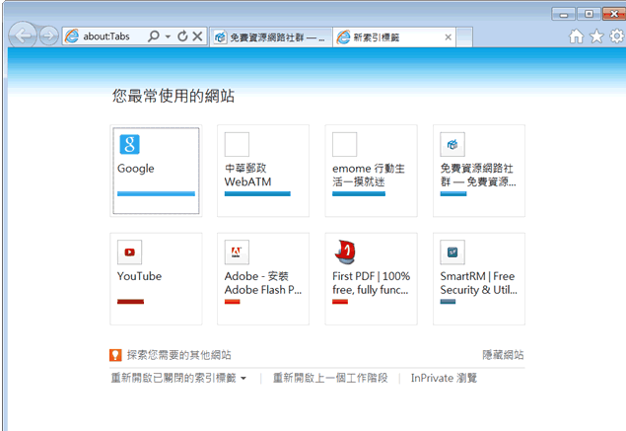Minimize the browser window
Viewport: 626px width, 431px height.
coord(563,15)
